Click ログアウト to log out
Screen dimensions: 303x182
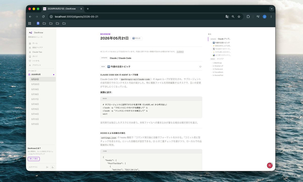(x=33, y=167)
